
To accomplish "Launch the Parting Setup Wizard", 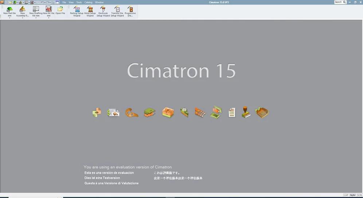I will [x=77, y=11].
